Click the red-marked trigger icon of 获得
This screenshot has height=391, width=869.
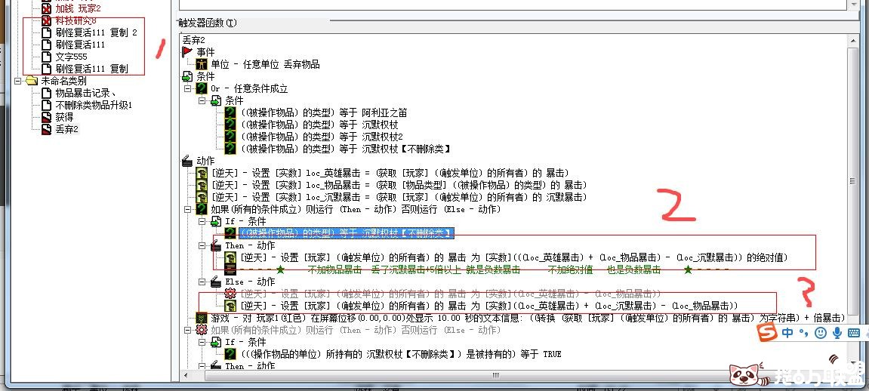tap(47, 117)
